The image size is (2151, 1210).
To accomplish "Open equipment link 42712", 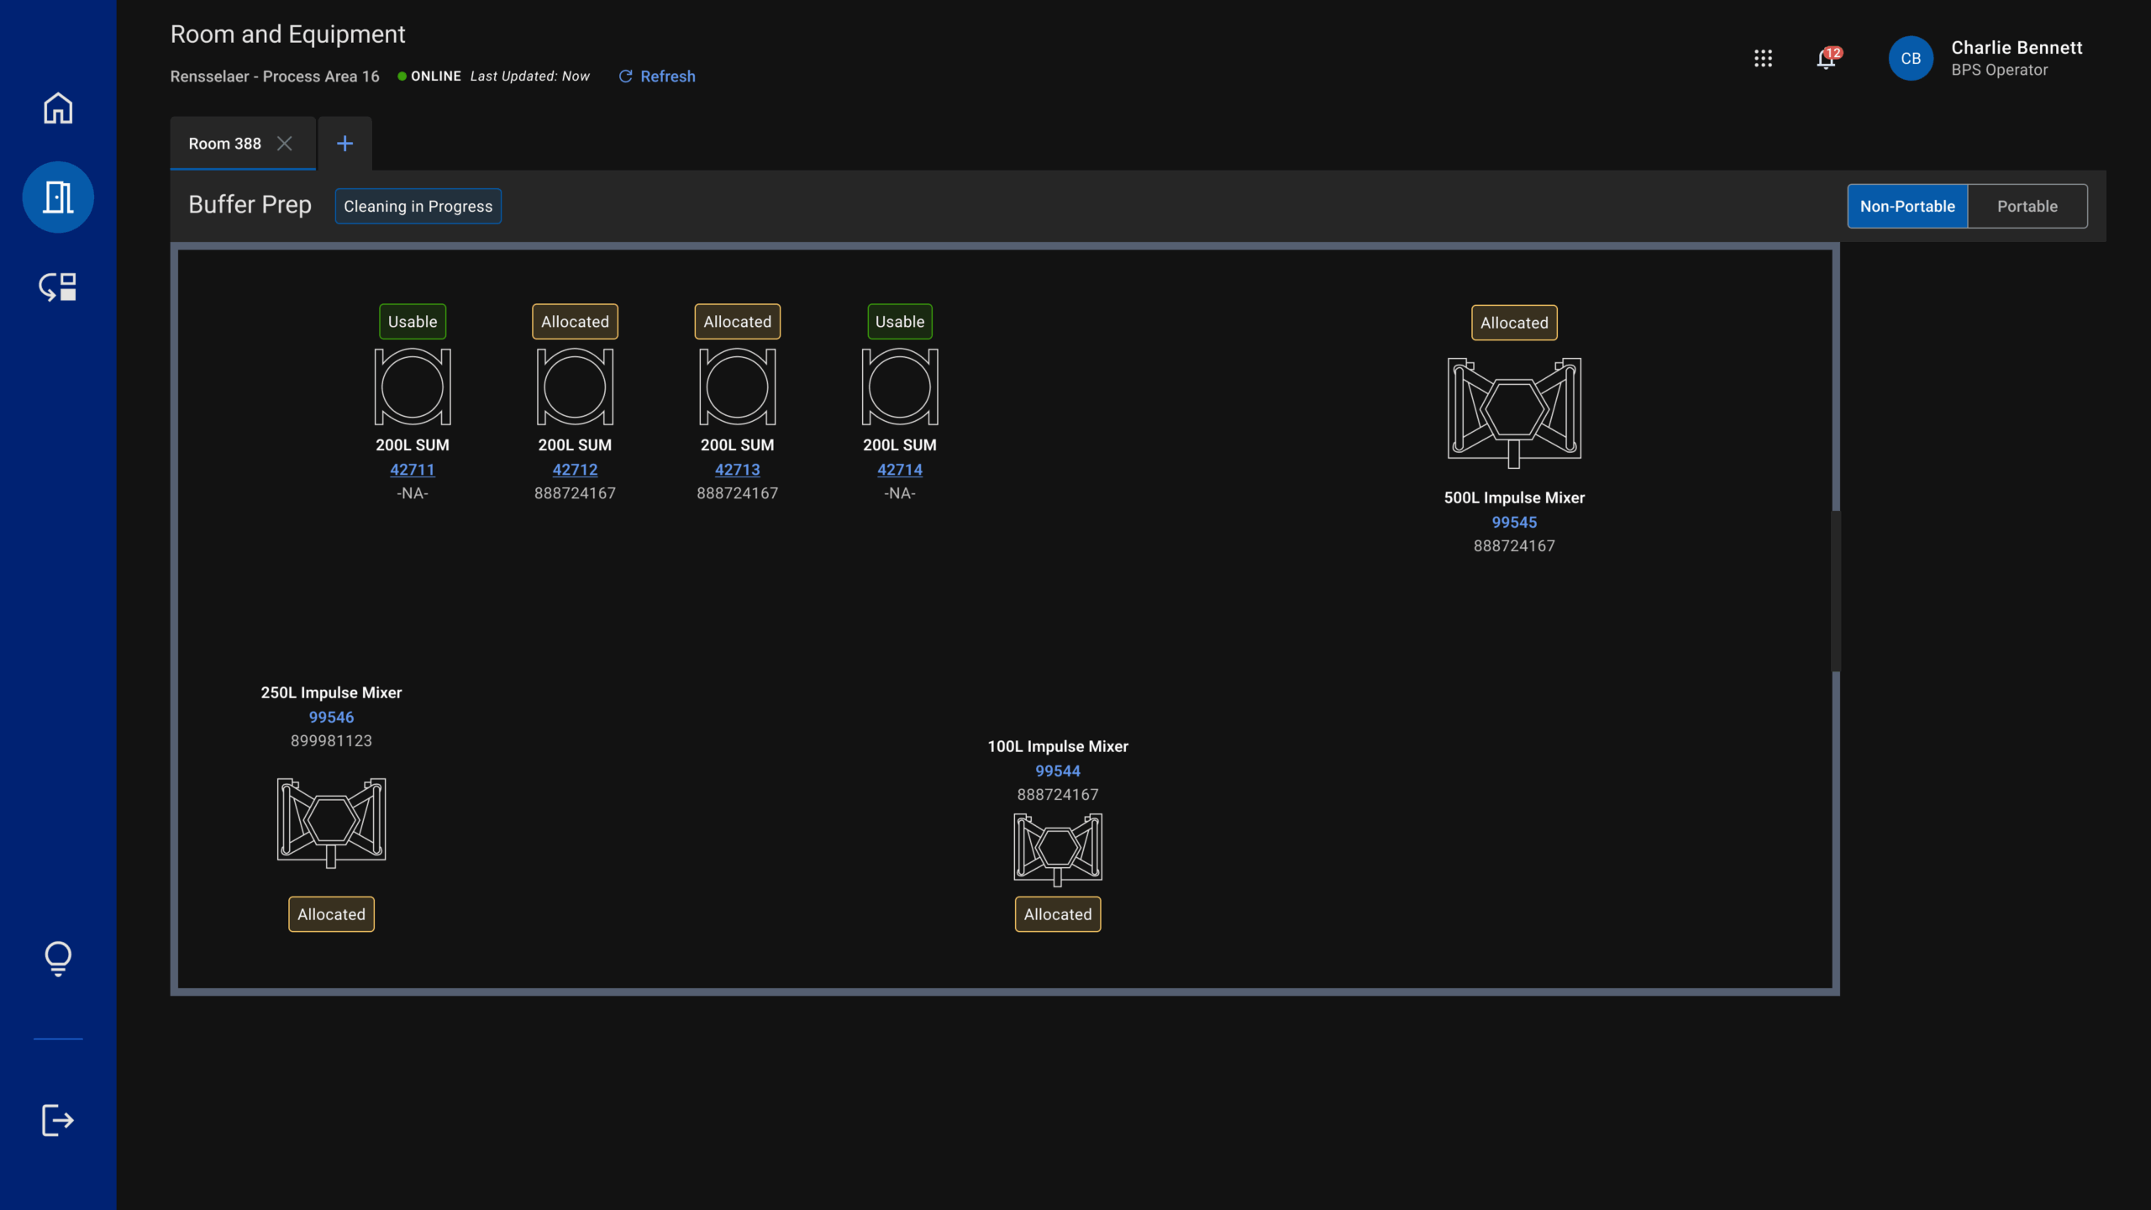I will pos(575,470).
